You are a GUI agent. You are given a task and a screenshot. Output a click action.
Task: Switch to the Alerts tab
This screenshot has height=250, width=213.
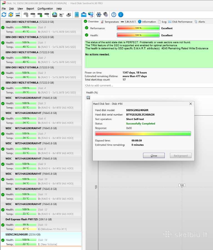[200, 22]
